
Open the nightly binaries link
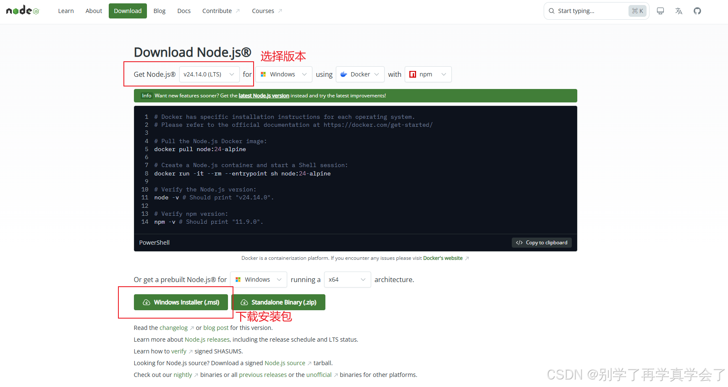[x=183, y=375]
